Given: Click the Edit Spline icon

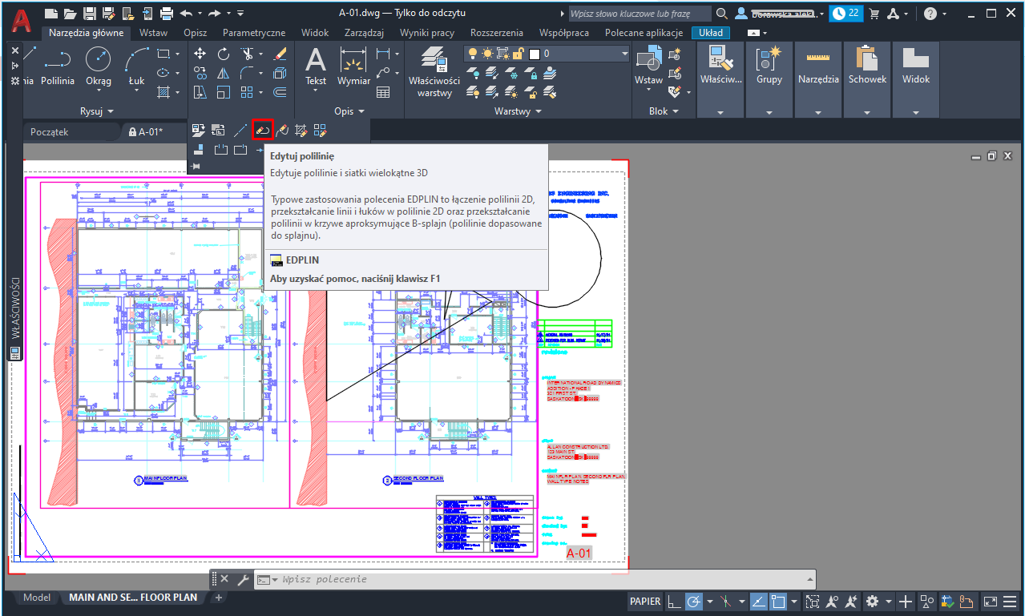Looking at the screenshot, I should click(x=282, y=130).
